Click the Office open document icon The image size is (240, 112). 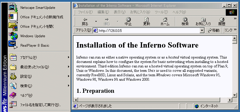[13, 26]
